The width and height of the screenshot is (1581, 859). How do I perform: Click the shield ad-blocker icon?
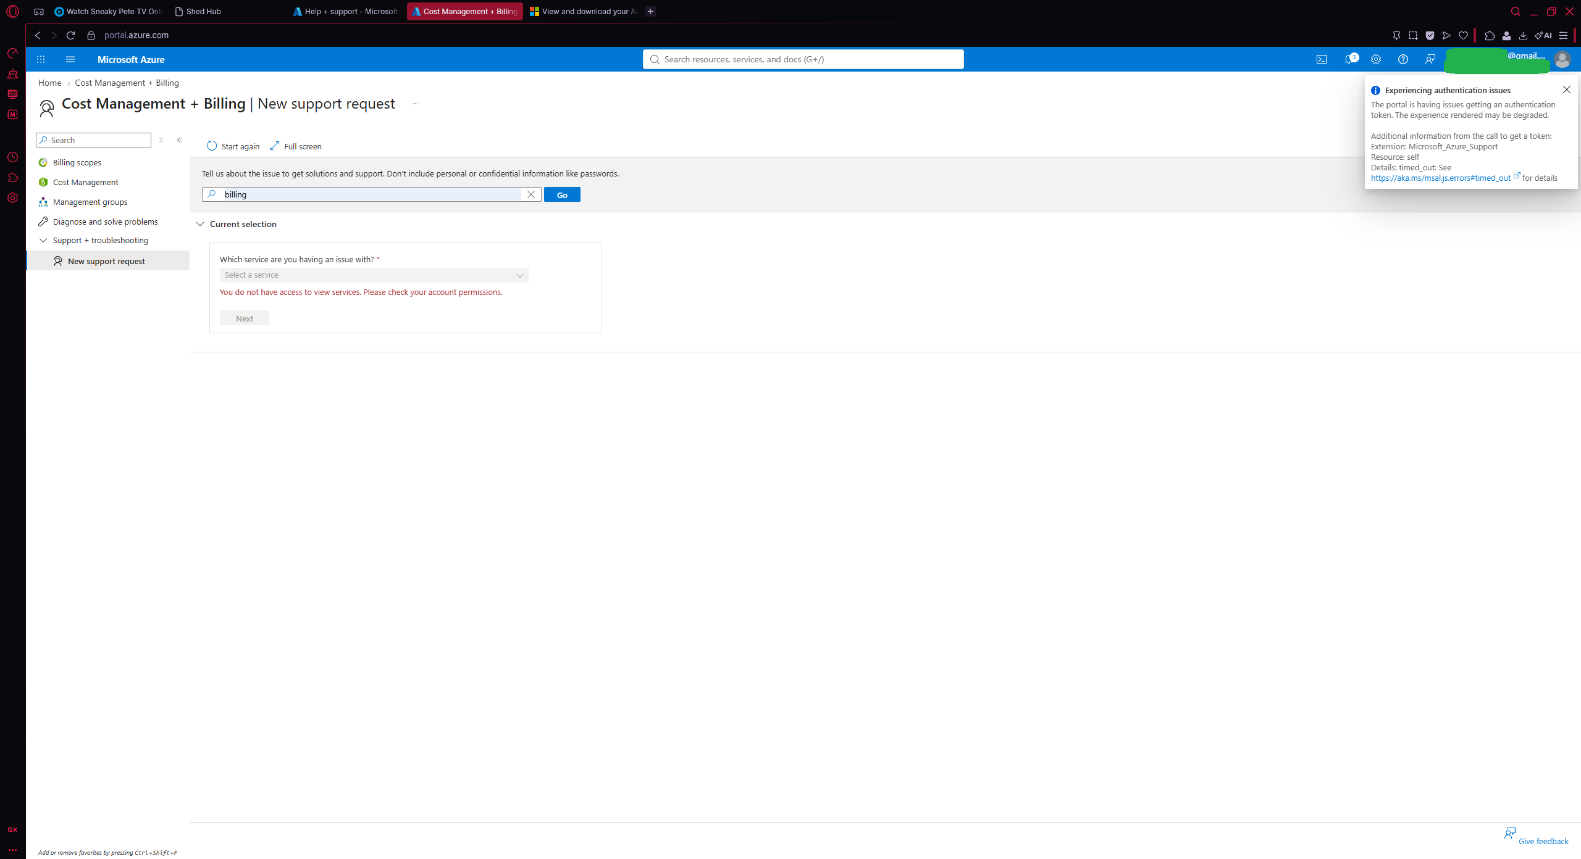[1430, 35]
